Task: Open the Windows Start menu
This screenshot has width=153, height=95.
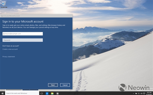Action: point(3,93)
